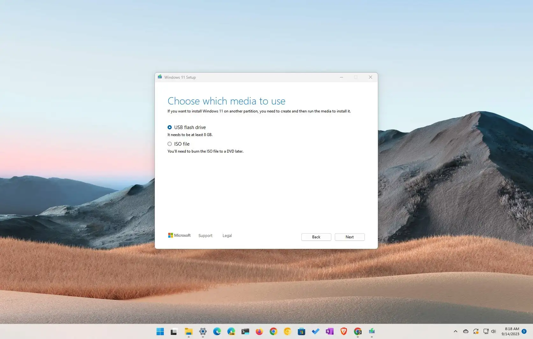The image size is (533, 339).
Task: Click the Microsoft logo in setup
Action: [179, 235]
